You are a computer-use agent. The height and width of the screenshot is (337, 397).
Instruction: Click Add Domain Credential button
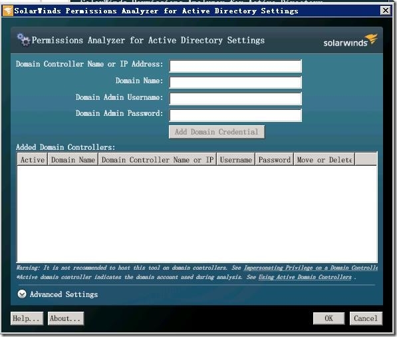[x=217, y=132]
